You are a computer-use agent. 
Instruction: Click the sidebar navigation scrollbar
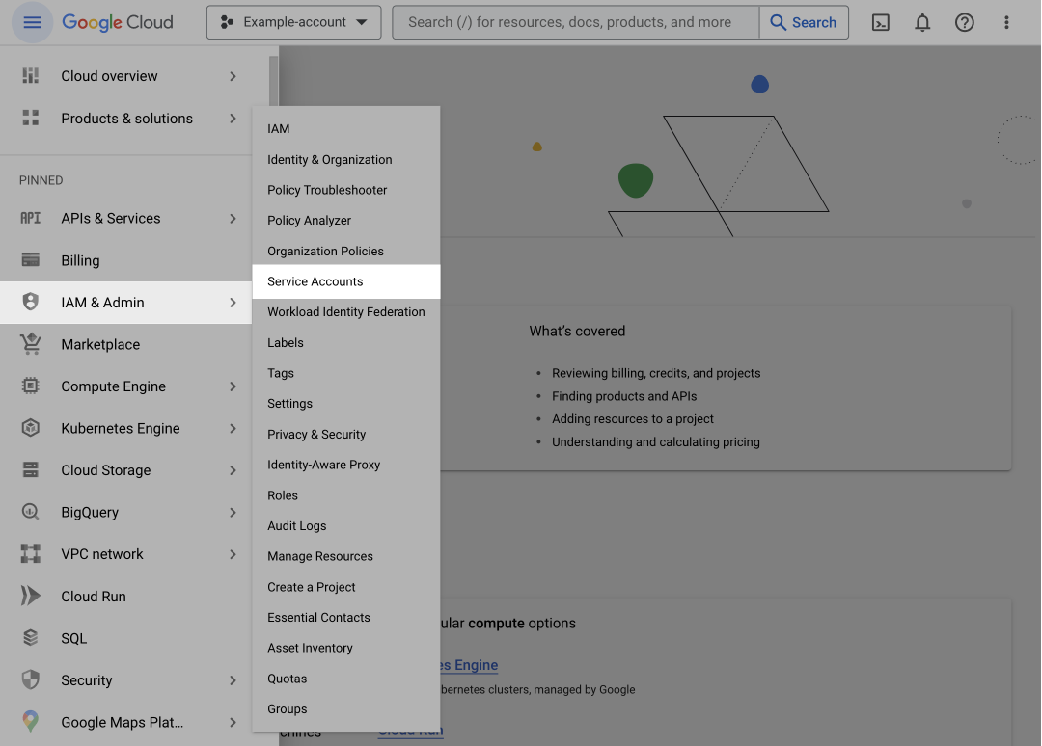pyautogui.click(x=273, y=82)
